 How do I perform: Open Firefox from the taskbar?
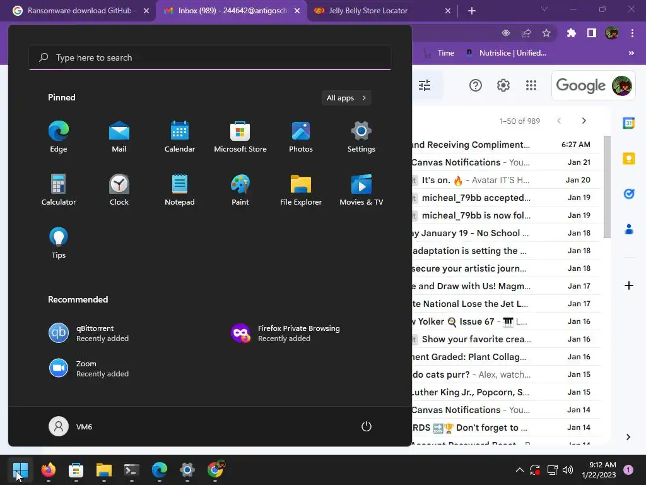[48, 470]
